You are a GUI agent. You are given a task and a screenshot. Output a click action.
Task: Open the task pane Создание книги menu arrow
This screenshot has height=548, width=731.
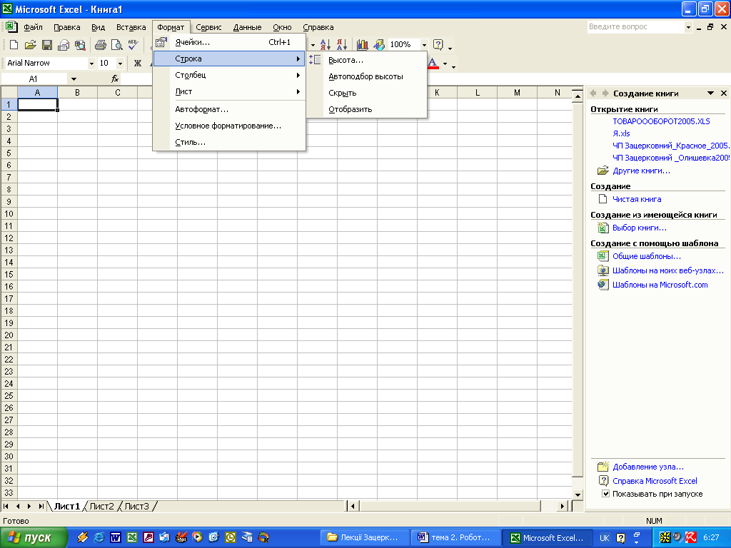710,93
